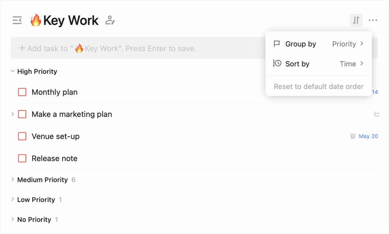
Task: Tick the Release note checkbox
Action: [22, 158]
